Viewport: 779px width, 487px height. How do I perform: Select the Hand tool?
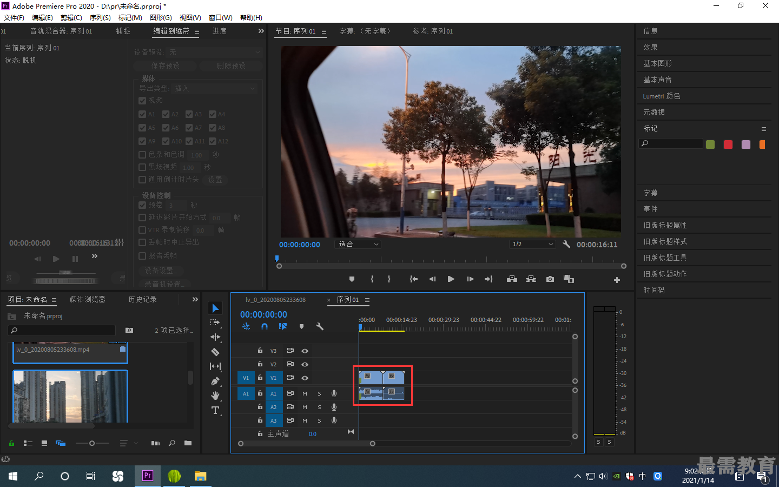click(x=215, y=396)
